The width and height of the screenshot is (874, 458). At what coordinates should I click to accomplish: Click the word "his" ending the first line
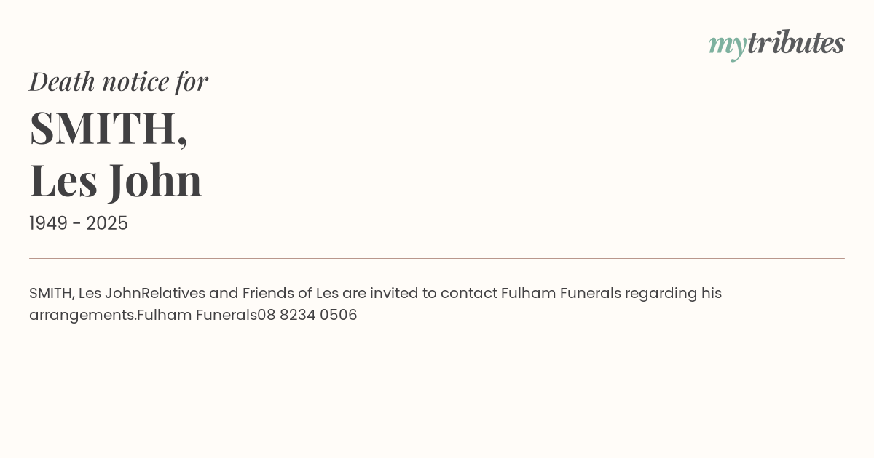pyautogui.click(x=711, y=294)
